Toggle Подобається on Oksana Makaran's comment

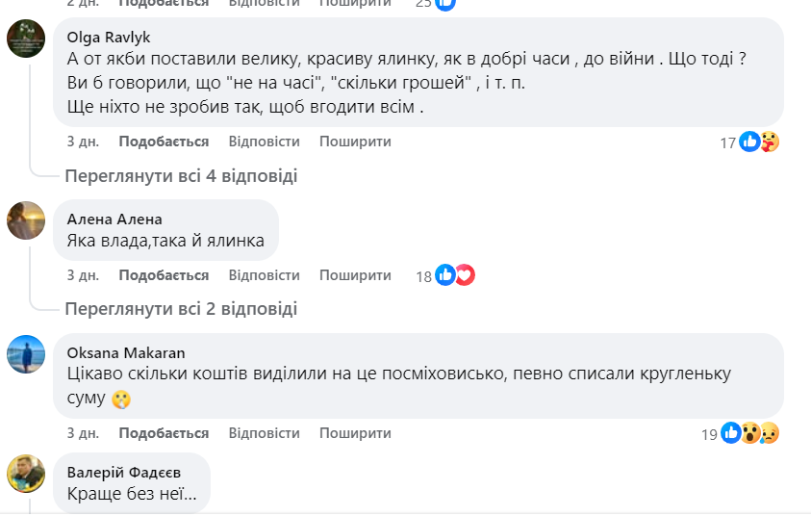coord(164,433)
